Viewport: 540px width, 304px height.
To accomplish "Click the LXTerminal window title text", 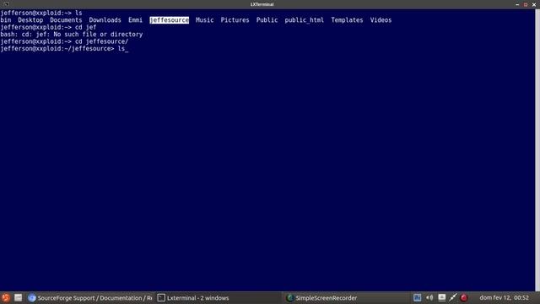I will 262,4.
